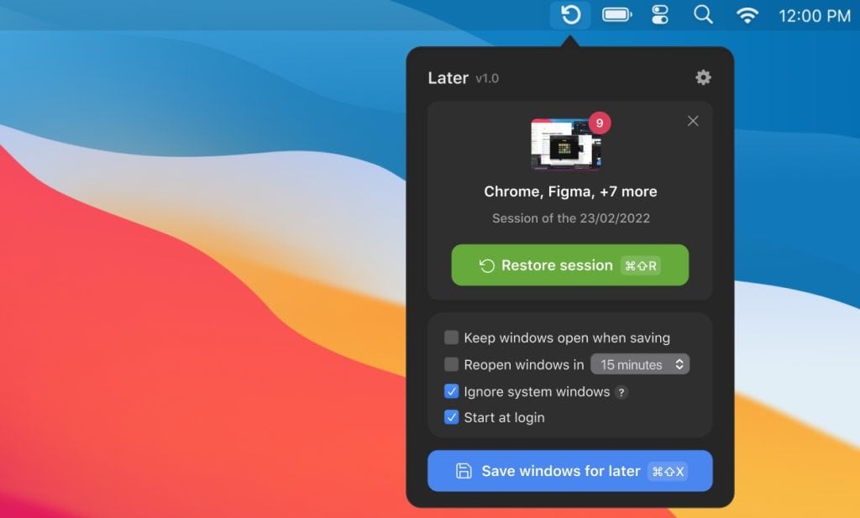The height and width of the screenshot is (518, 860).
Task: Open Spotlight search icon
Action: click(x=703, y=15)
